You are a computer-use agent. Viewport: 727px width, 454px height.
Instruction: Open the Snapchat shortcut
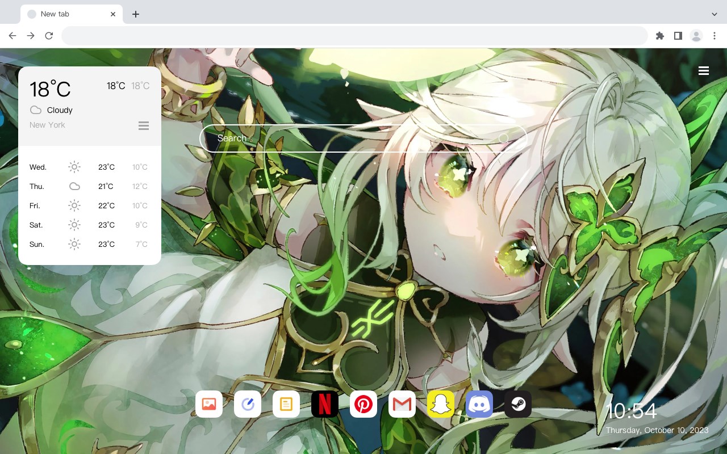tap(441, 404)
